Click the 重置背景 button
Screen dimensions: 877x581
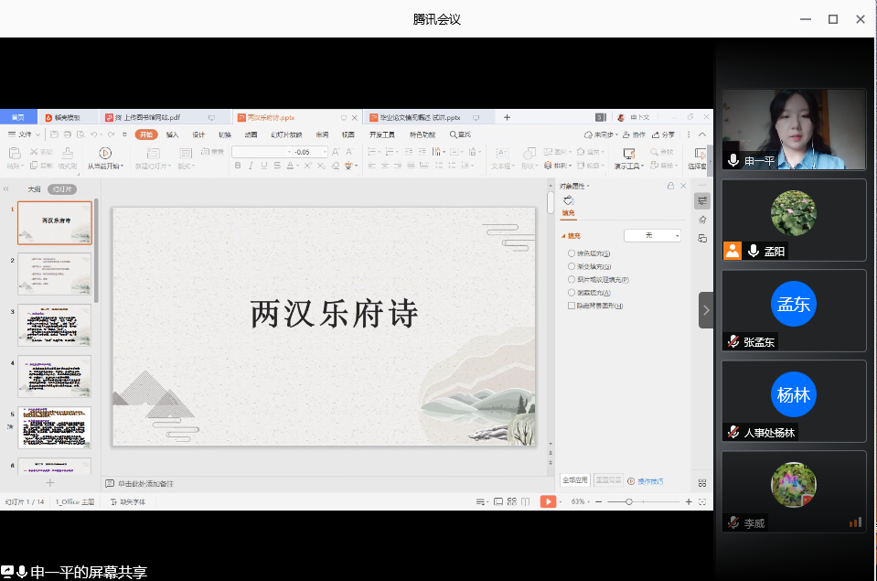(x=608, y=480)
